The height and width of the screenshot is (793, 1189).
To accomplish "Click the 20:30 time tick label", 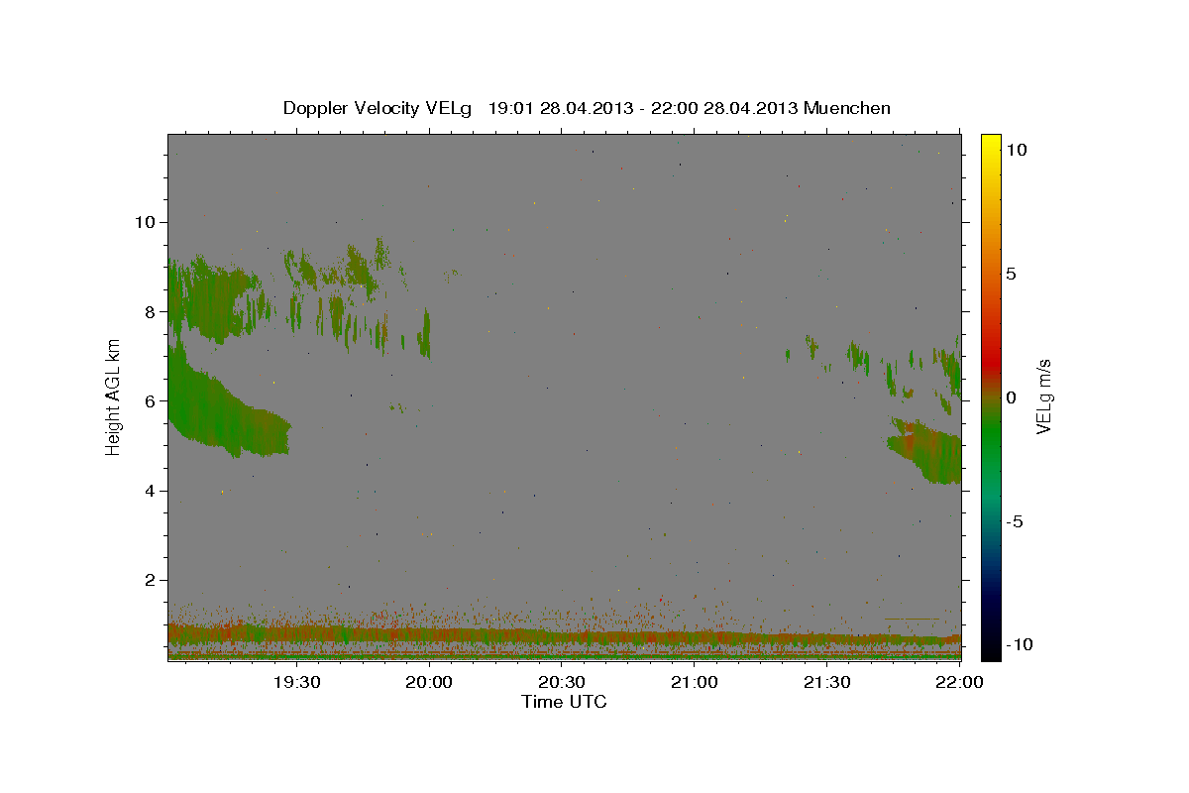I will point(562,682).
